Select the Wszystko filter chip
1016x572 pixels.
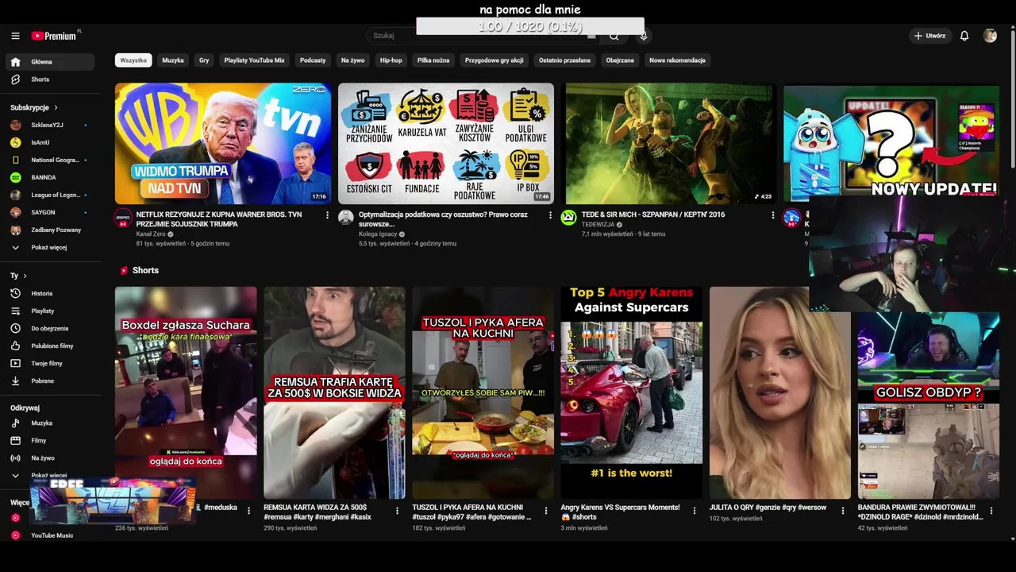click(x=133, y=60)
